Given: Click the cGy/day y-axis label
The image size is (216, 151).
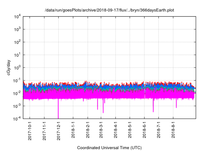Looking at the screenshot, I should pyautogui.click(x=10, y=67).
